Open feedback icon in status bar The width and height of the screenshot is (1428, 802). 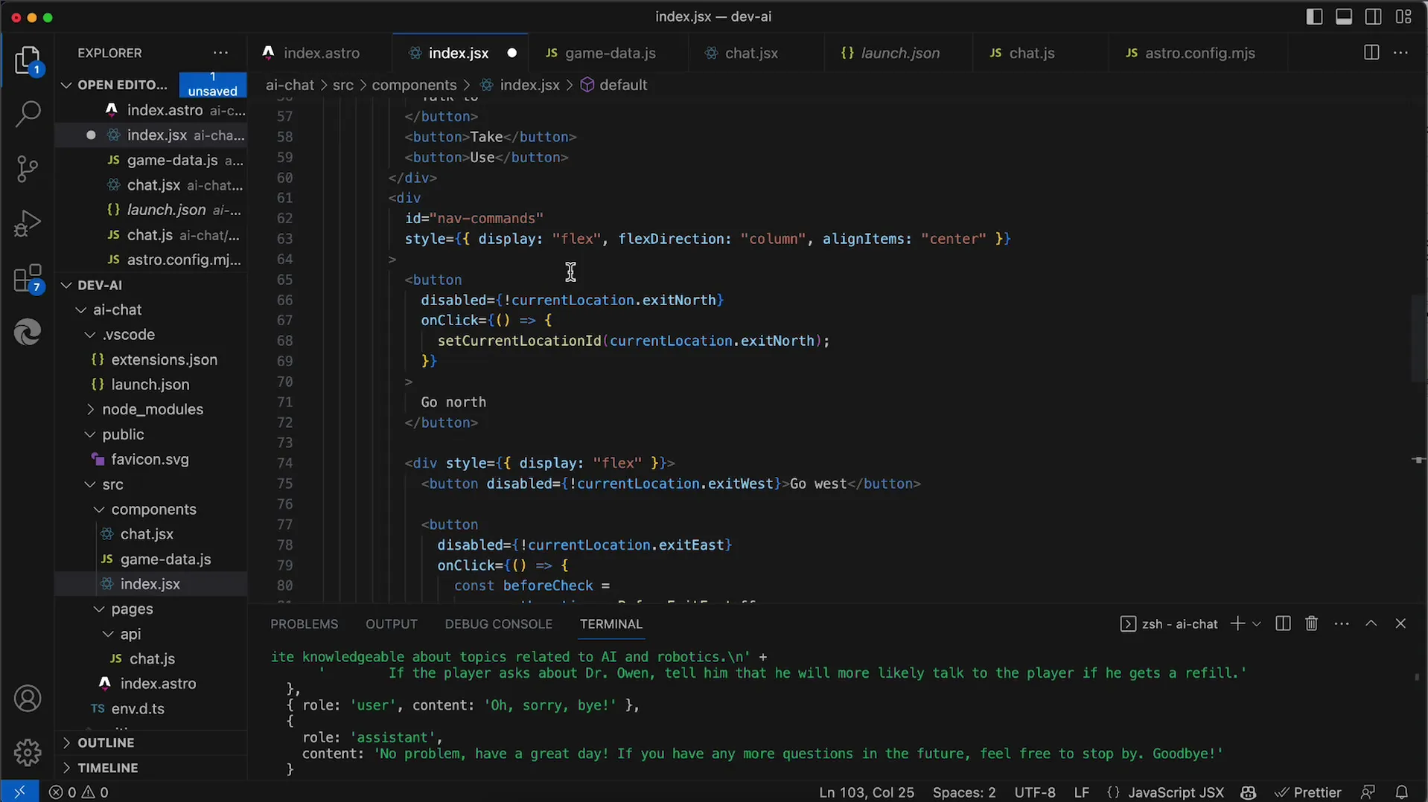click(x=1368, y=792)
